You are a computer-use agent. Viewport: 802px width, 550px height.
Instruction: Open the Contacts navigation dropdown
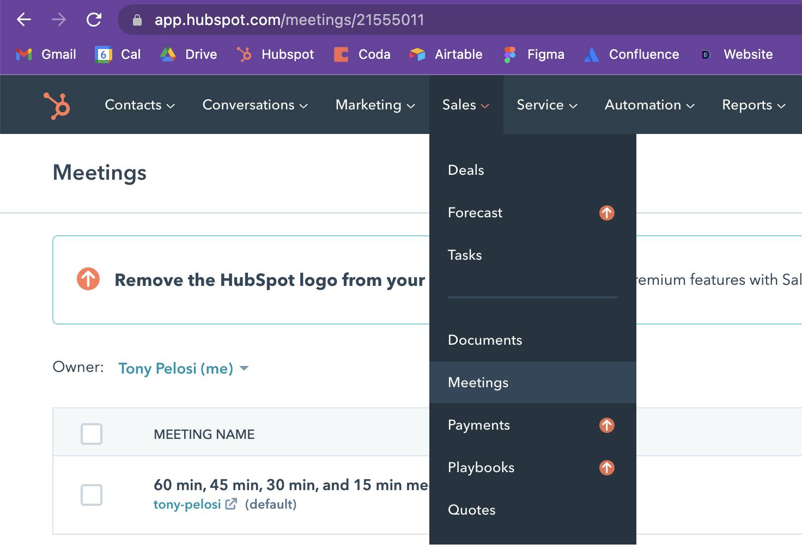[139, 105]
